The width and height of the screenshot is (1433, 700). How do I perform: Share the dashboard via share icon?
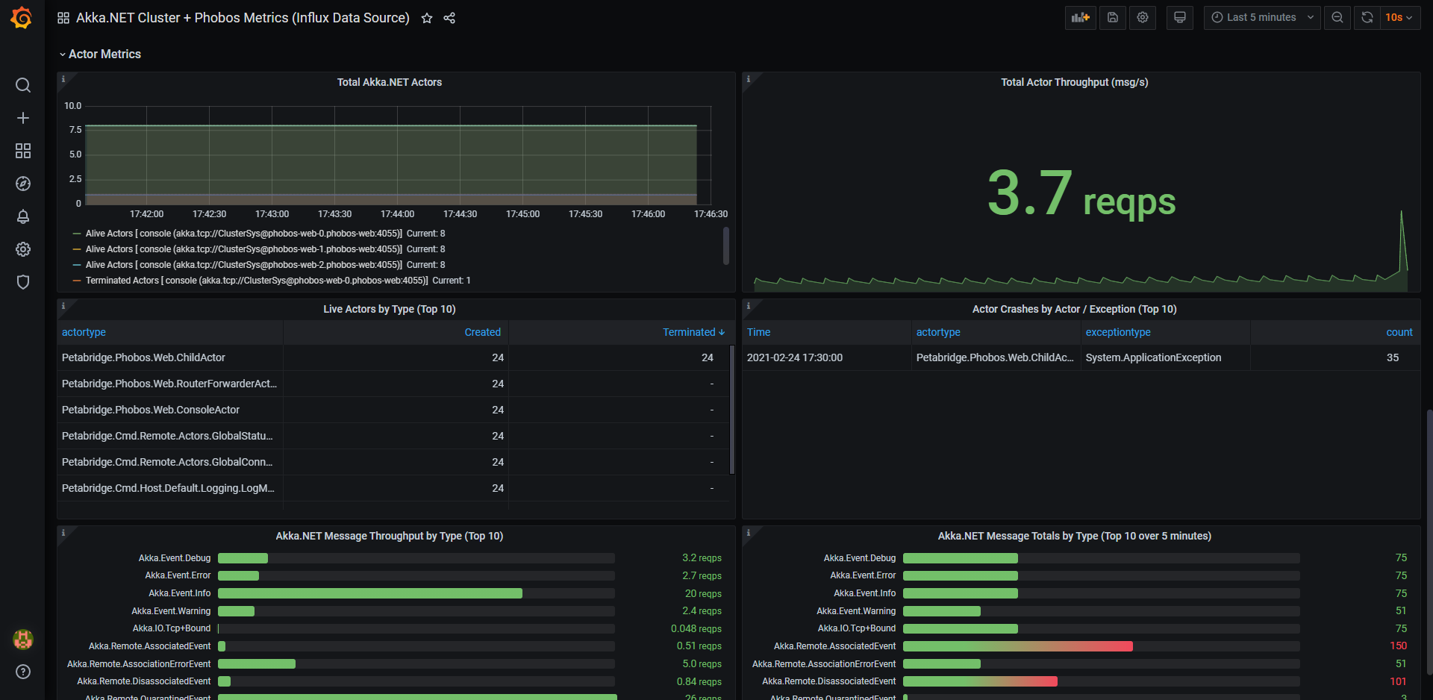tap(449, 18)
